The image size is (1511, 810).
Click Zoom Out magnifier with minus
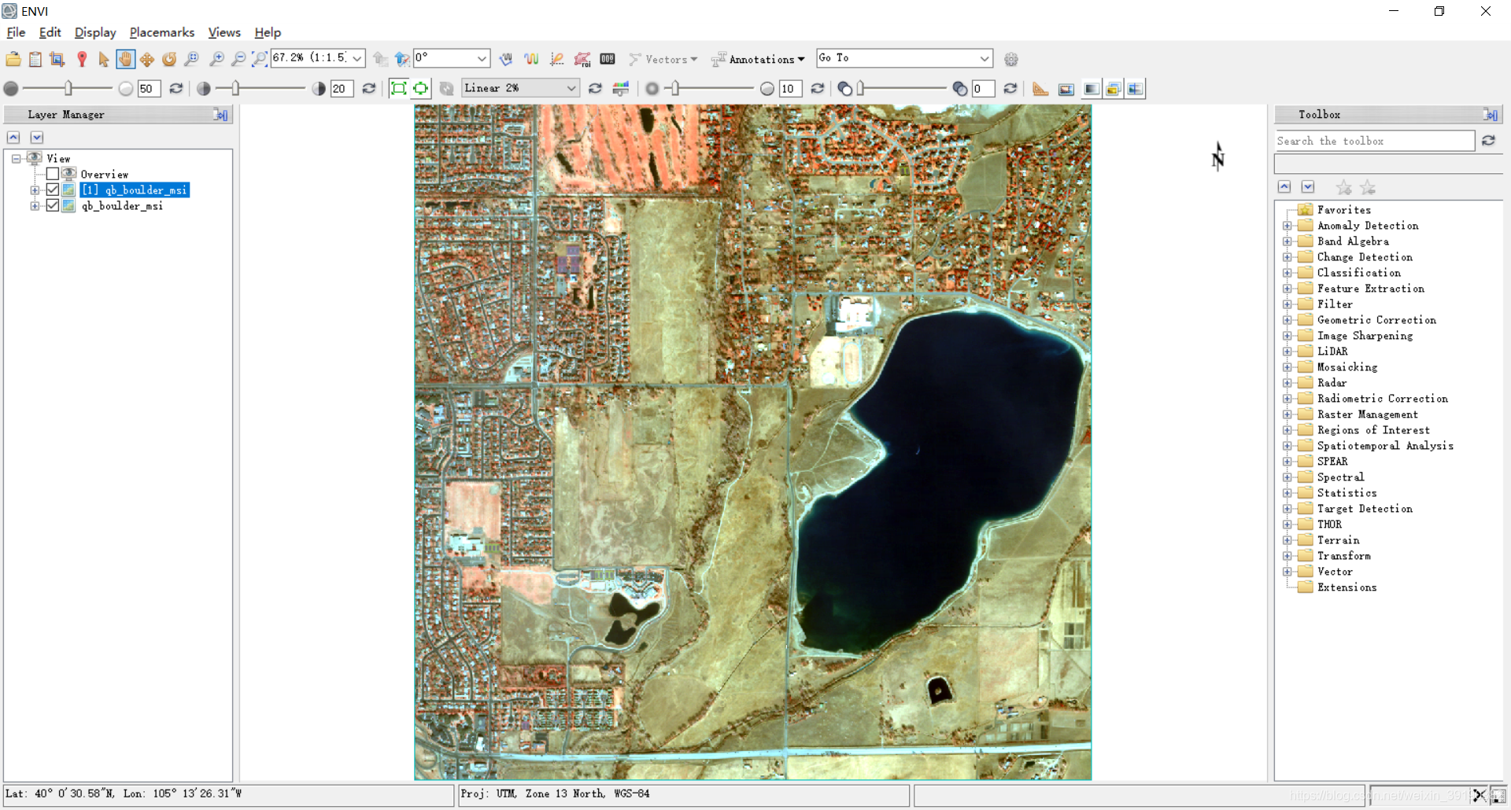238,59
